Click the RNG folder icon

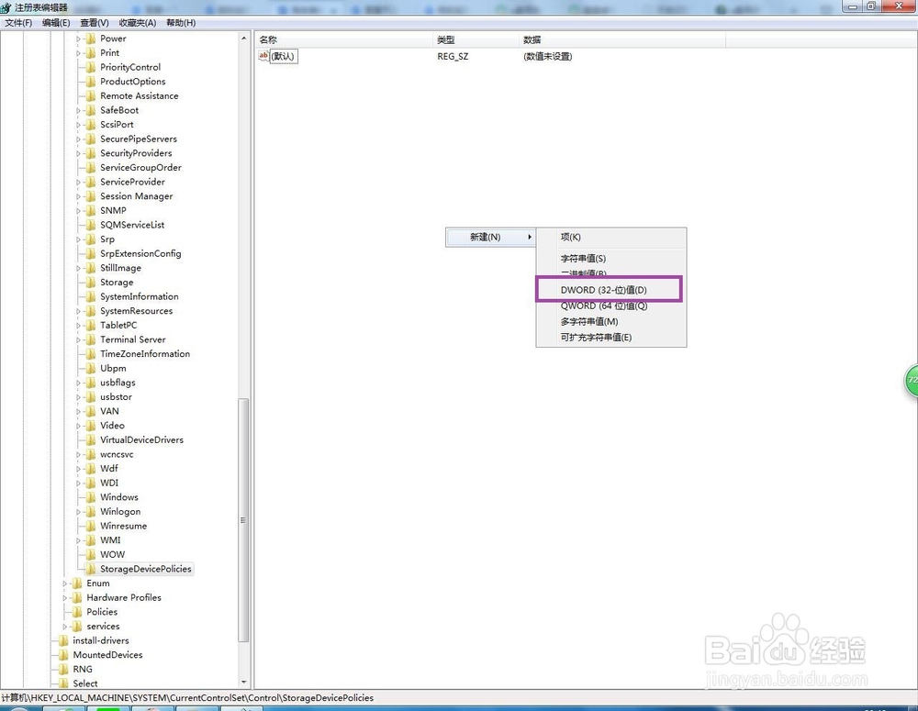click(x=63, y=670)
